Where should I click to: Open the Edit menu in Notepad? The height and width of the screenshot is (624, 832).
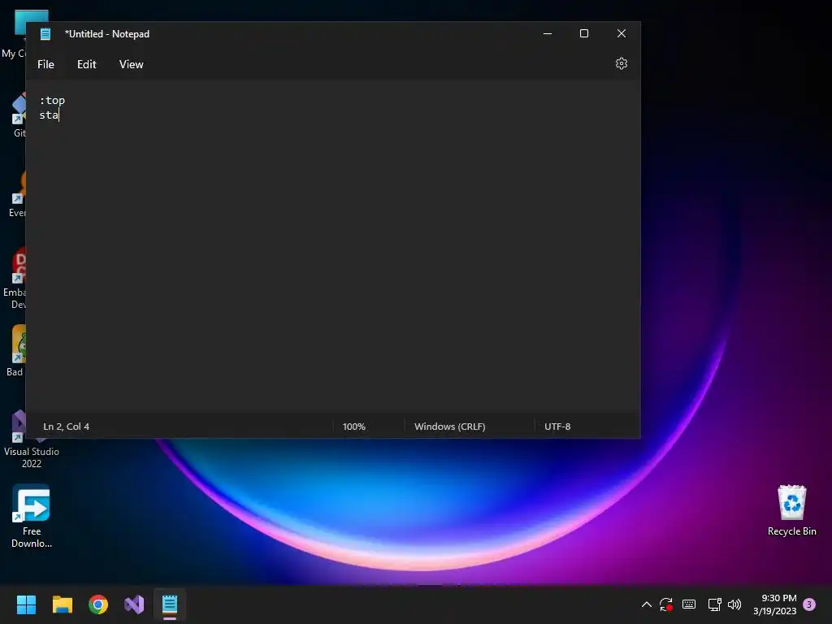click(86, 64)
